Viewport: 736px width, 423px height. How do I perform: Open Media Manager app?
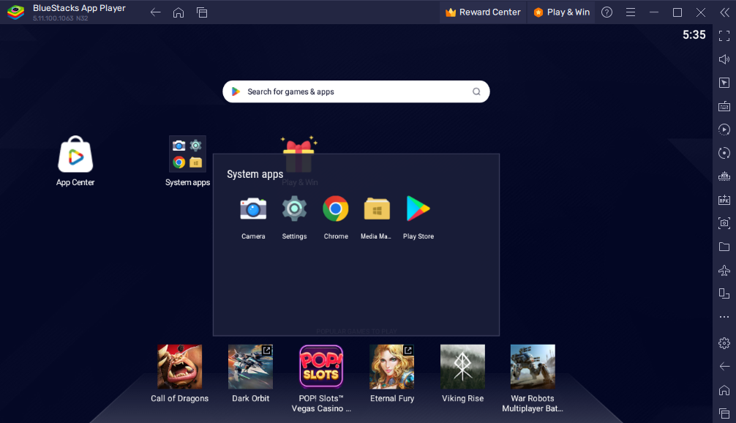tap(377, 209)
